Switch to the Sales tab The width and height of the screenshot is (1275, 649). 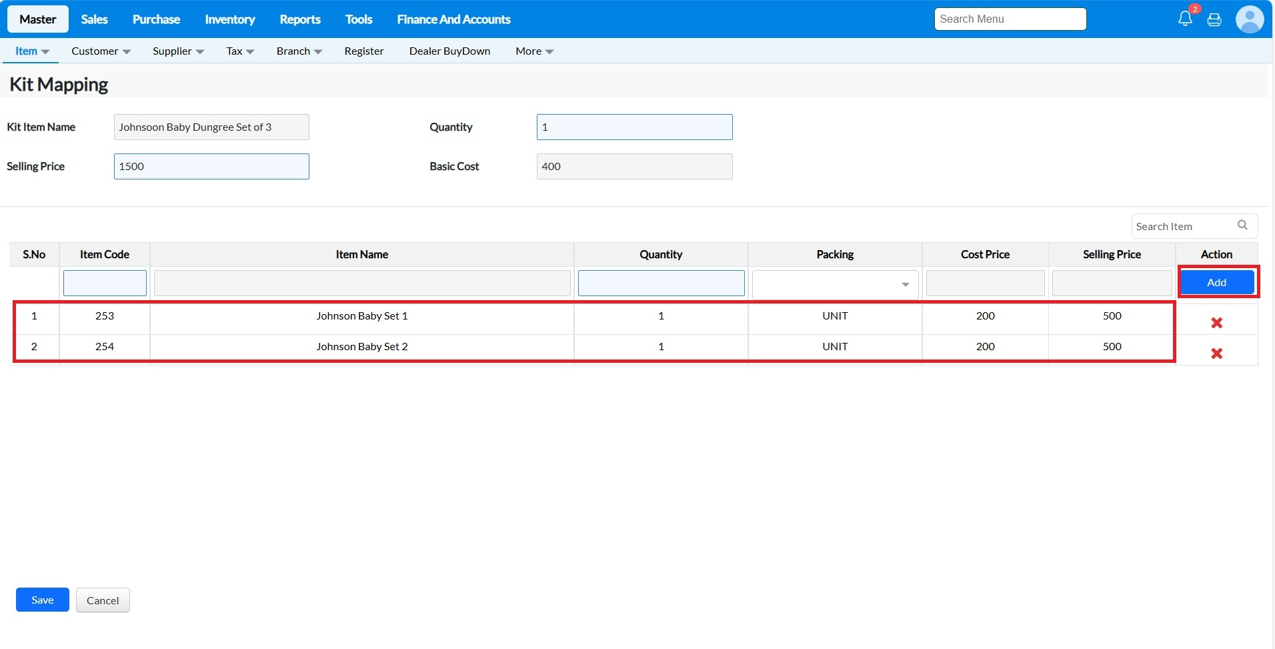coord(94,19)
